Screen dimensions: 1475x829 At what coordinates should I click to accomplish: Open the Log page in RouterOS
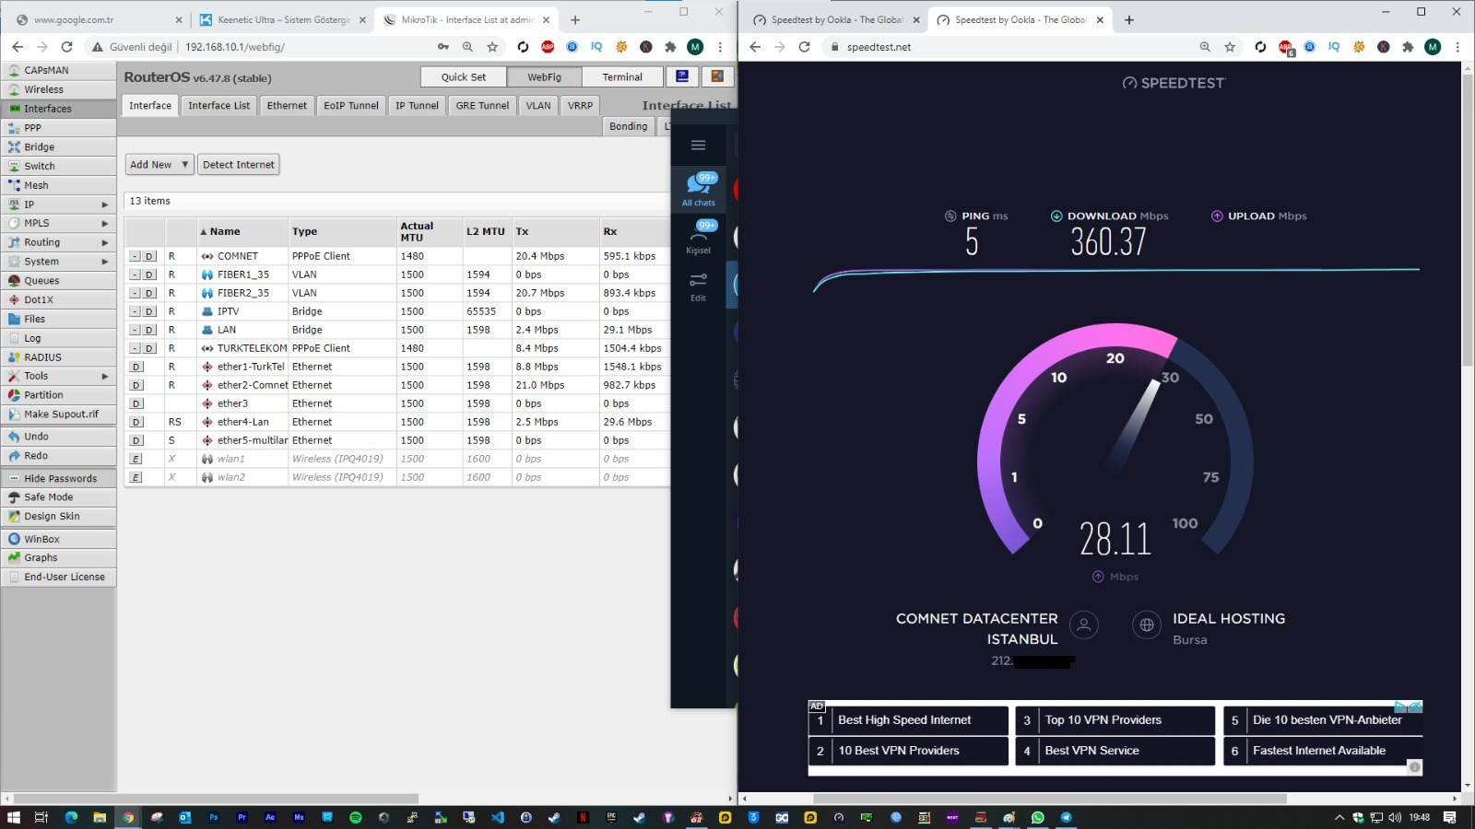click(58, 338)
